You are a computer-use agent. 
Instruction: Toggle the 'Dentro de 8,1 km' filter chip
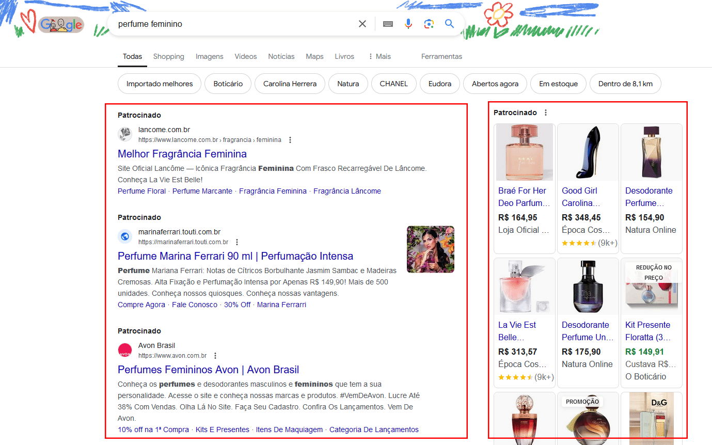[625, 84]
